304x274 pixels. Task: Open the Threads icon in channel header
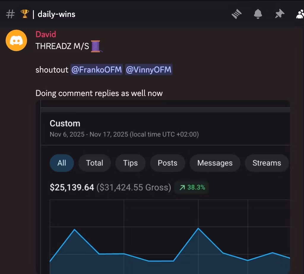pos(237,14)
